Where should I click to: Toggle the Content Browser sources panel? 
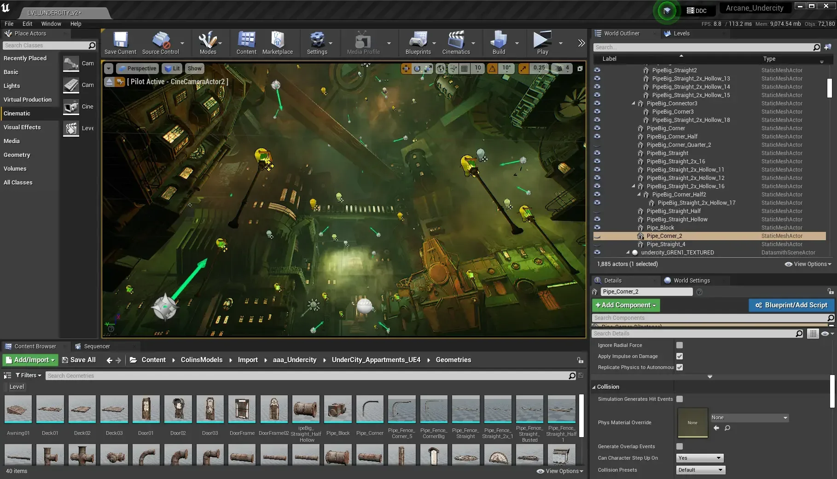tap(7, 375)
